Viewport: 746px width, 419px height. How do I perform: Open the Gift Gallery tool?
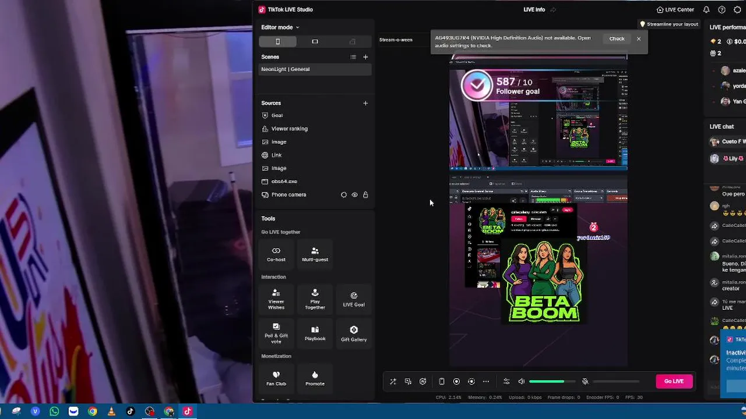354,333
